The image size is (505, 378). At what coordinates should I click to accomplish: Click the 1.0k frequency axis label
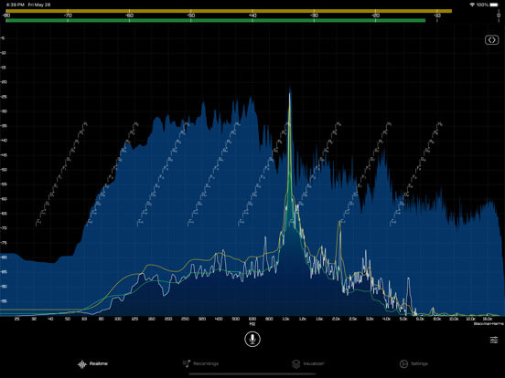tap(285, 319)
